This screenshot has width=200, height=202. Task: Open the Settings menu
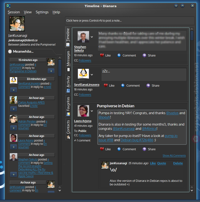pyautogui.click(x=42, y=12)
